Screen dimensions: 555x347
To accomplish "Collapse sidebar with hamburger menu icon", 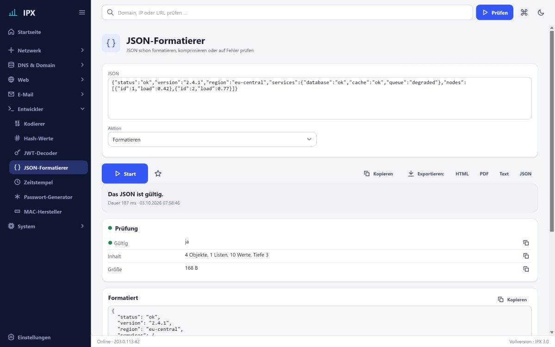I will point(82,12).
